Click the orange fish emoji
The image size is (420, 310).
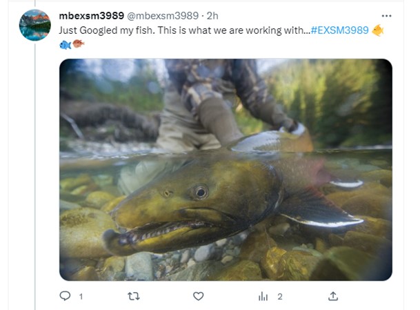[79, 44]
